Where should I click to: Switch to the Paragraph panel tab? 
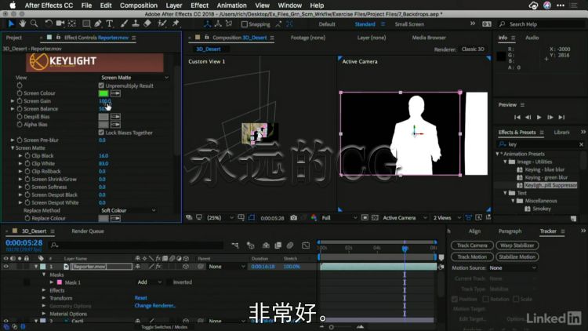click(x=510, y=231)
